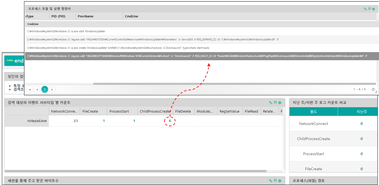Click ChildProcessCreate count 4 for notepad.exe
Image resolution: width=379 pixels, height=185 pixels.
point(170,121)
